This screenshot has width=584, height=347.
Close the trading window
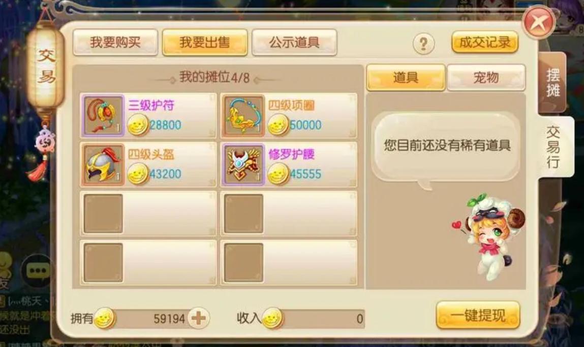tap(539, 23)
